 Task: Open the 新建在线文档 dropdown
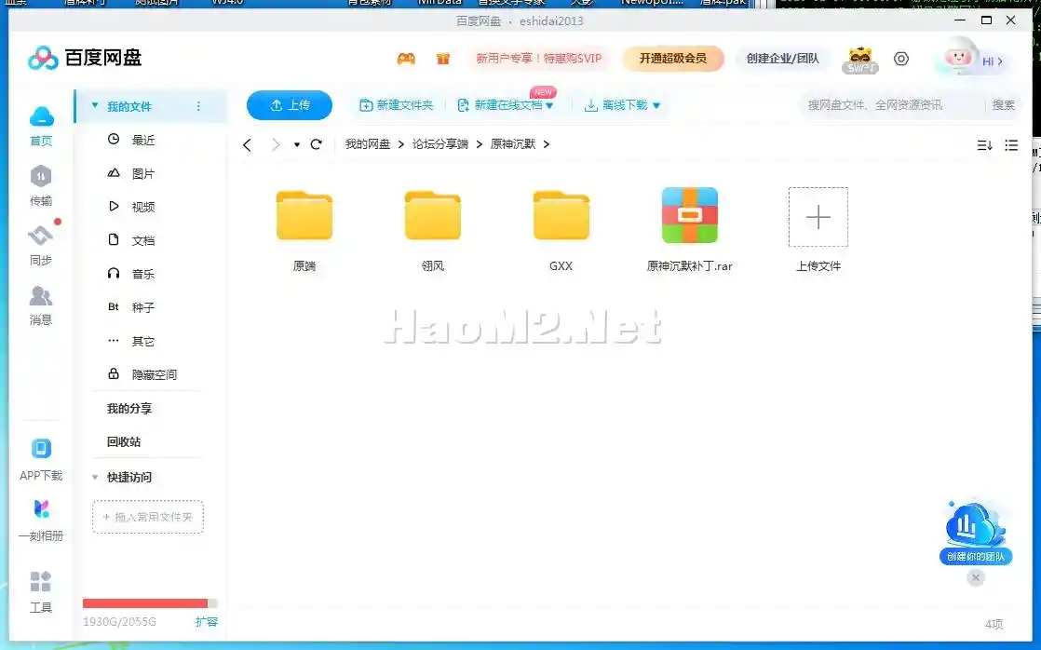[x=506, y=105]
